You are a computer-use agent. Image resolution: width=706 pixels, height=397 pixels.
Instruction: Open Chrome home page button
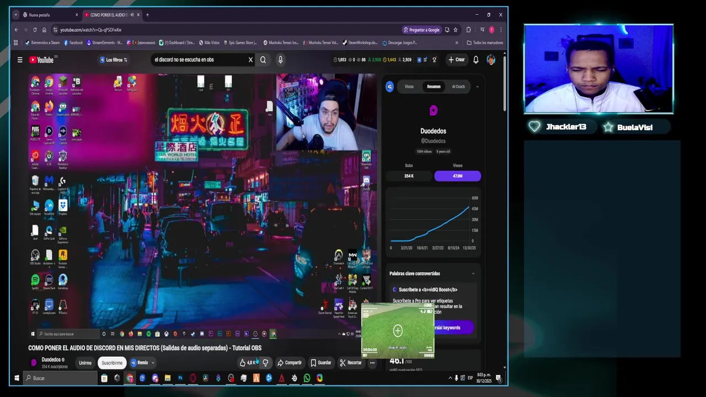(44, 30)
